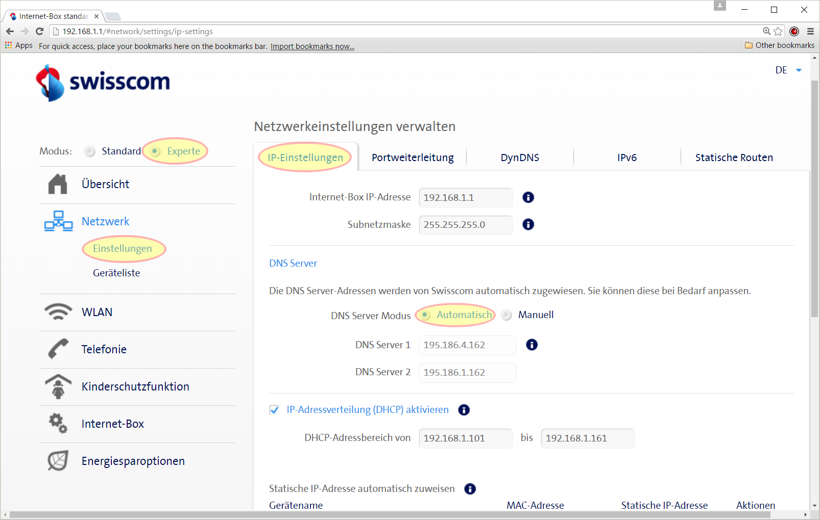Click the Import bookmarks now link
This screenshot has width=820, height=520.
312,46
